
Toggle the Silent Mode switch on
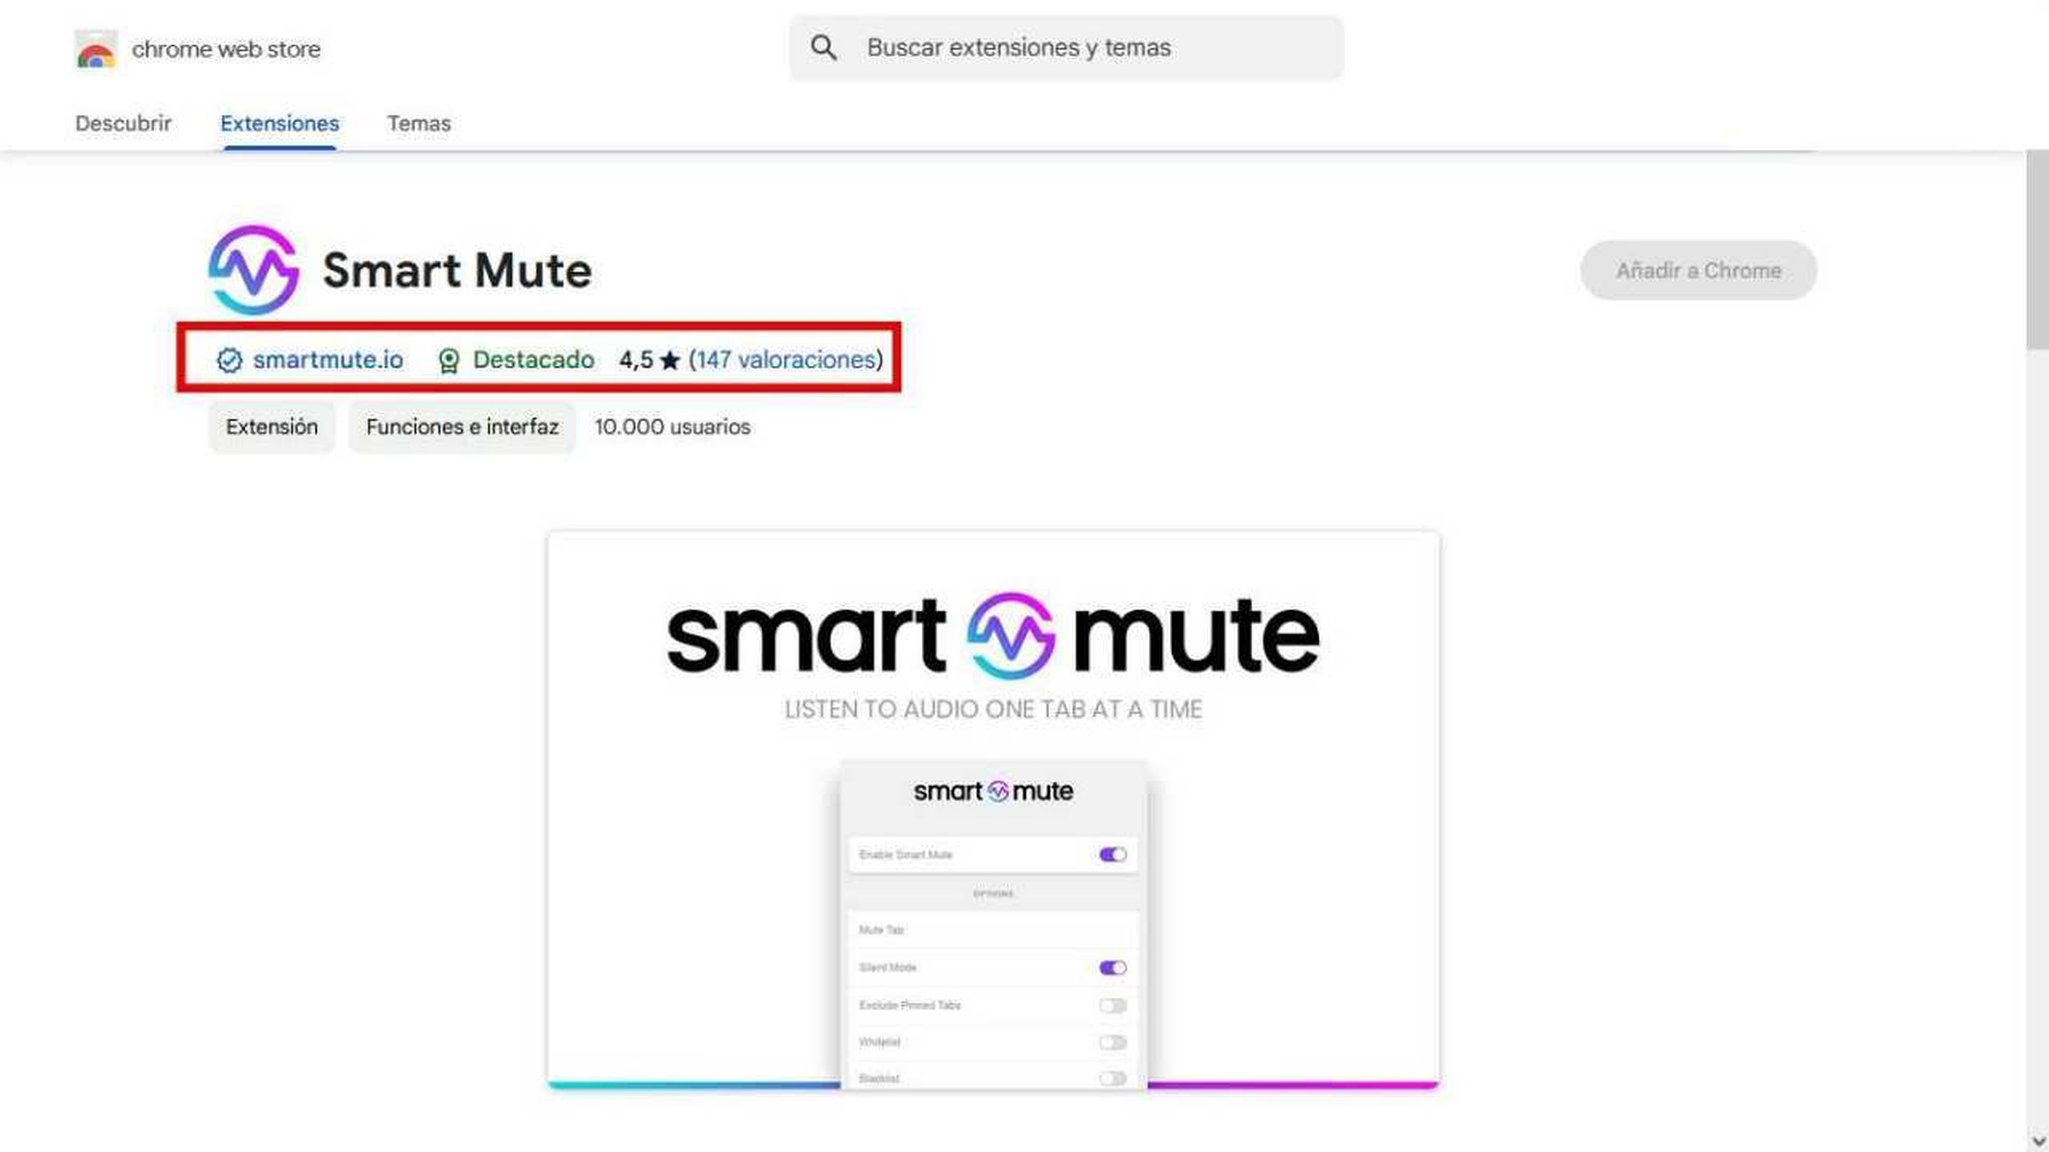(x=1113, y=966)
